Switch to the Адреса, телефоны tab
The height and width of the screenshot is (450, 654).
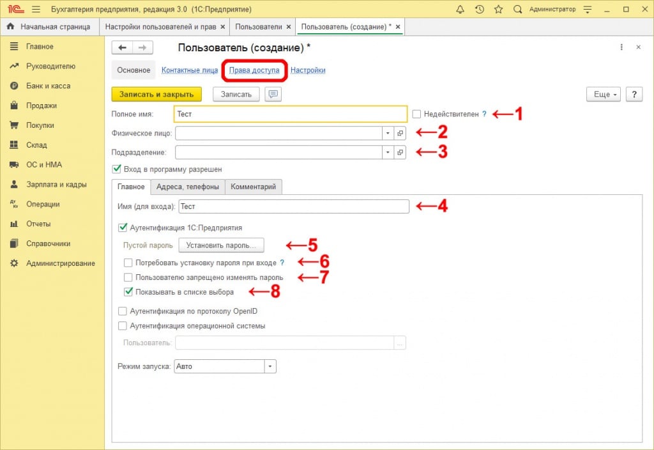[x=188, y=187]
